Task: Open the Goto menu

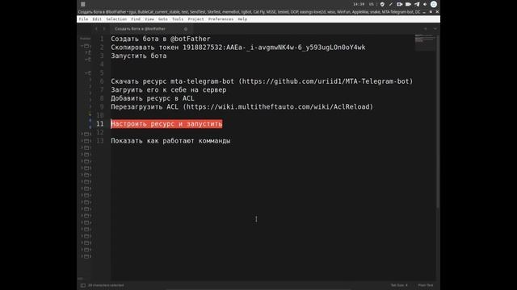Action: pyautogui.click(x=162, y=19)
